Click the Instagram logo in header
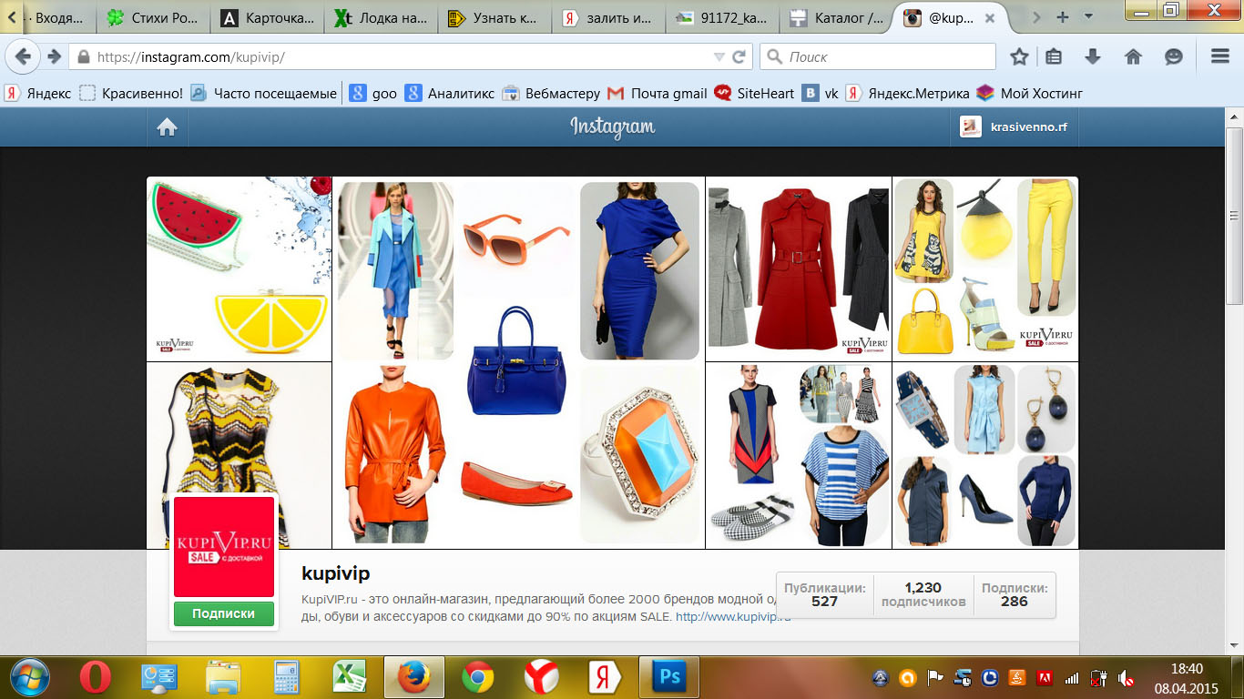This screenshot has width=1244, height=699. [x=613, y=127]
